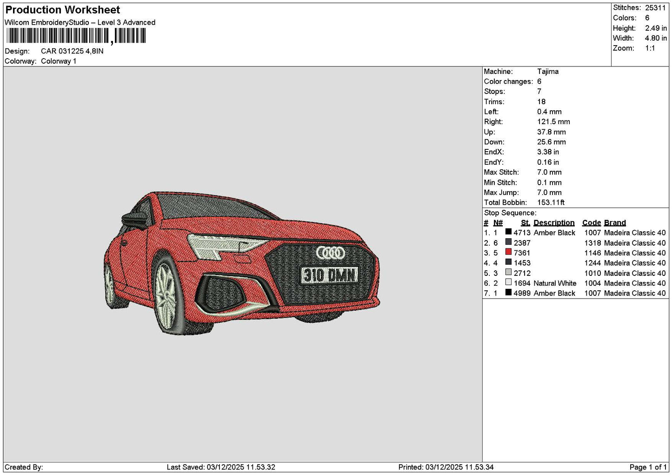This screenshot has height=475, width=672.
Task: Select the 'Code' column header
Action: point(592,223)
